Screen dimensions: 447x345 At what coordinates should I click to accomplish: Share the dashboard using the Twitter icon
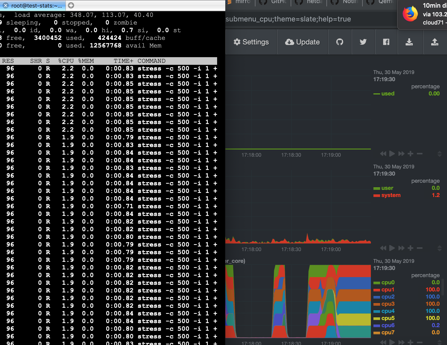[363, 42]
